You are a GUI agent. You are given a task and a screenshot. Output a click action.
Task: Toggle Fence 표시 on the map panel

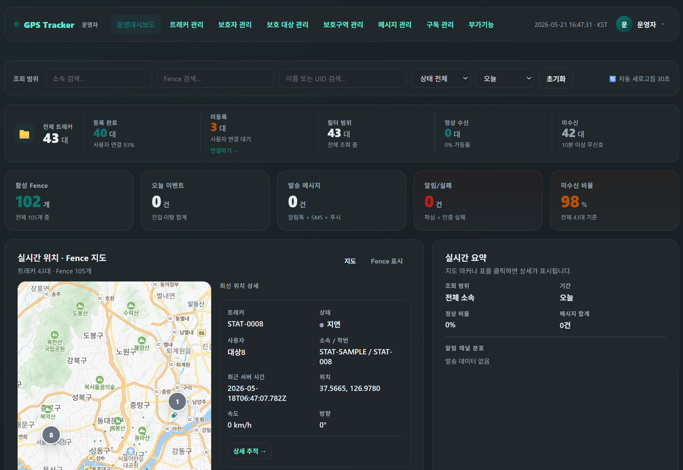coord(387,261)
